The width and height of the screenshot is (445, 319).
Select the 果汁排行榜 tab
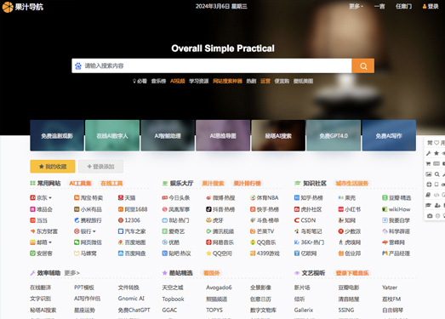coord(247,184)
